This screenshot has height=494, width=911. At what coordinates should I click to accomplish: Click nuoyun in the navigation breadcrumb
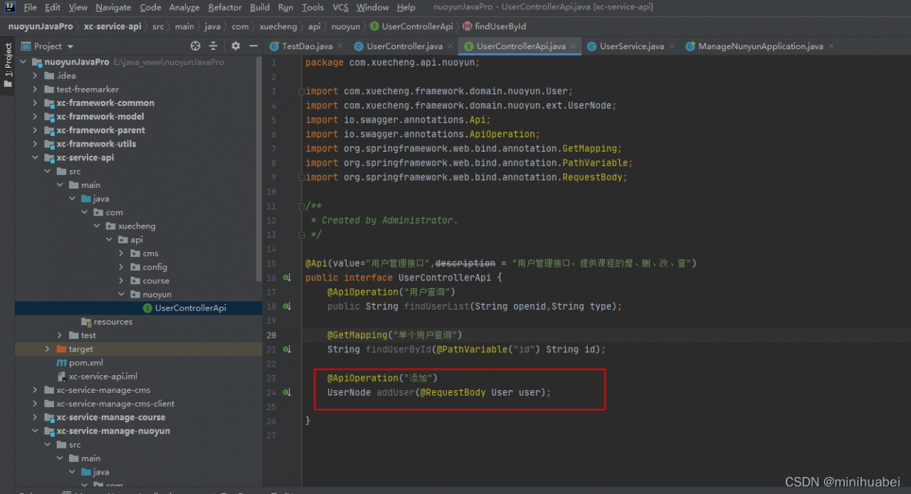tap(346, 26)
